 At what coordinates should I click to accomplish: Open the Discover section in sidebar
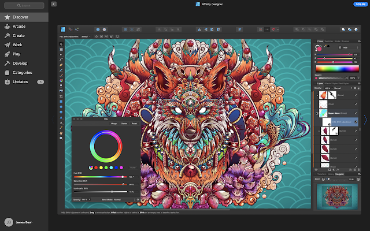[24, 17]
